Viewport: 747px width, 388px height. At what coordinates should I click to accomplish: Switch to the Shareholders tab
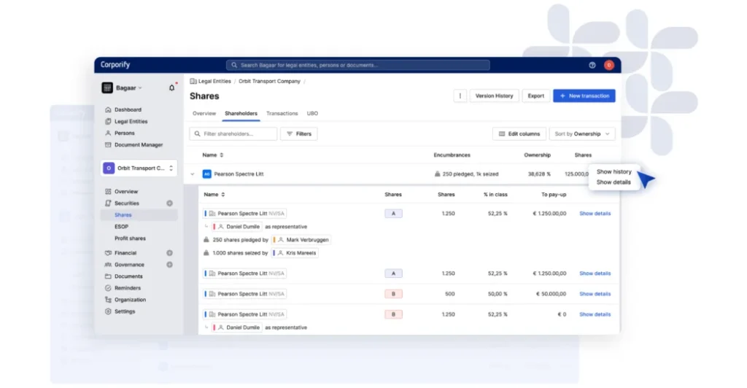(241, 113)
